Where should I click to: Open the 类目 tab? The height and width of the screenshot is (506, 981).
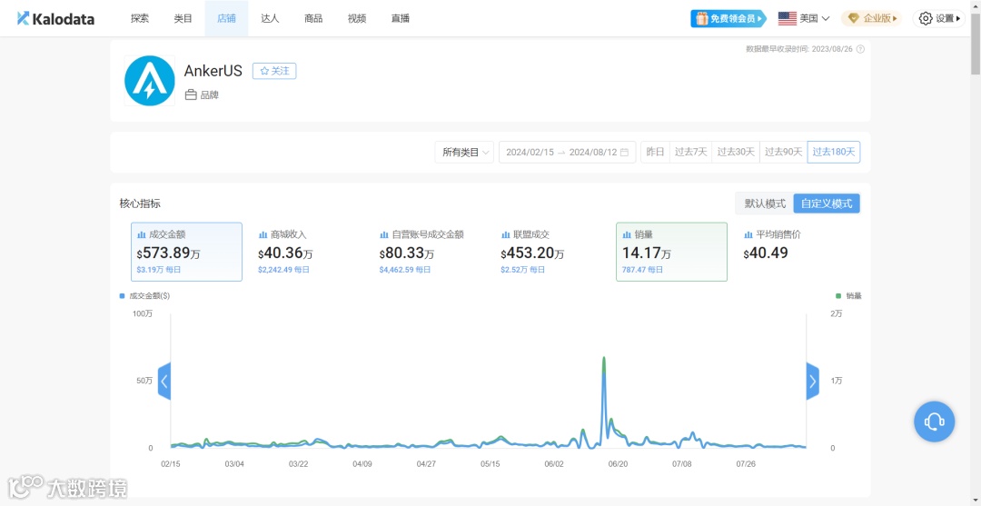pyautogui.click(x=183, y=19)
